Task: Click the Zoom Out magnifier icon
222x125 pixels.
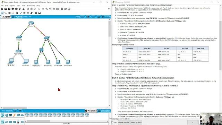Action: tap(50, 9)
